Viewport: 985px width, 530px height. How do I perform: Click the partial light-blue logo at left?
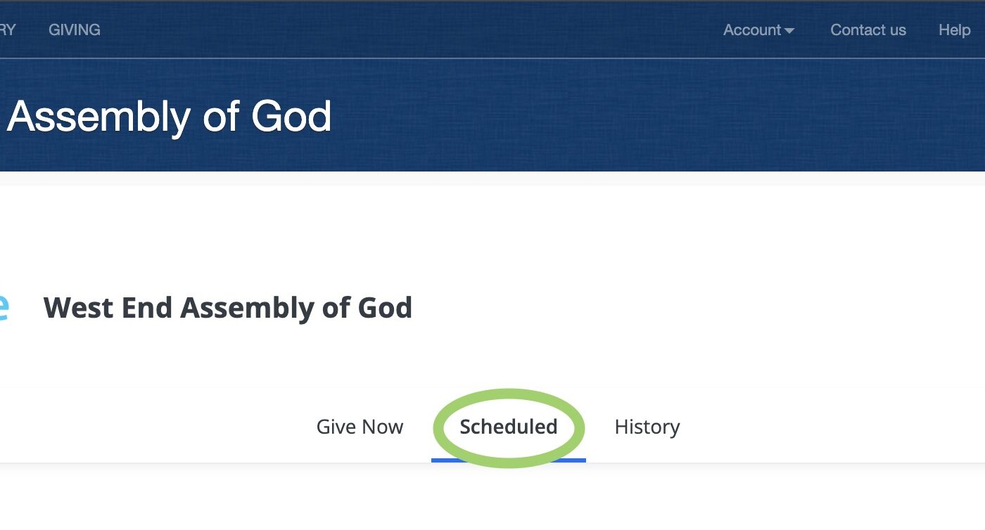(4, 308)
